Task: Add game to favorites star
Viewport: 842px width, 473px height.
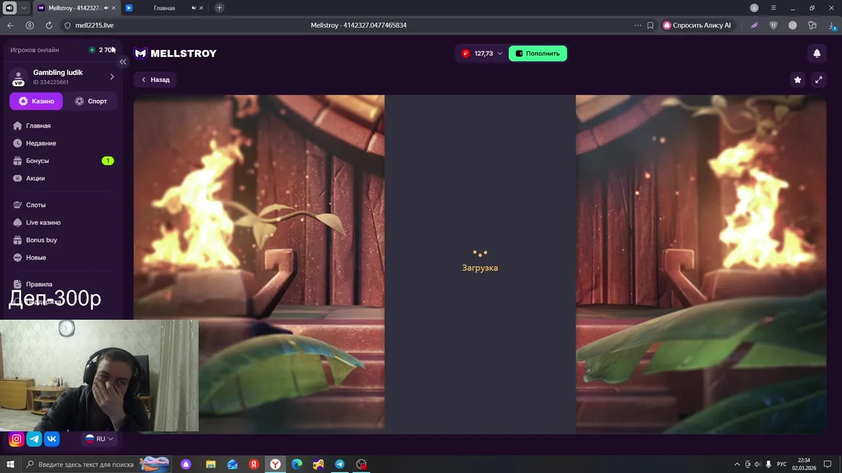Action: coord(797,79)
